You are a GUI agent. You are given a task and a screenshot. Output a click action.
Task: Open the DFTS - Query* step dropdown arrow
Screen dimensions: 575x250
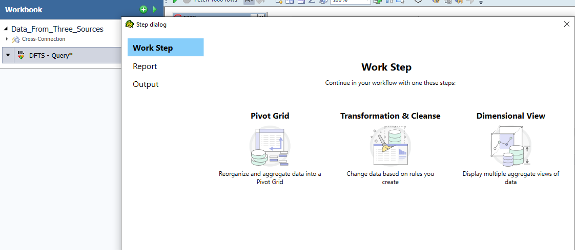[8, 55]
